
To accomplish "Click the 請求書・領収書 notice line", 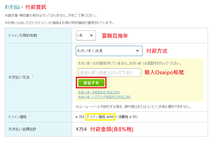I will (51, 16).
